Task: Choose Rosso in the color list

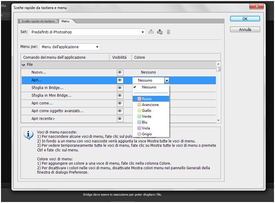Action: click(x=151, y=99)
